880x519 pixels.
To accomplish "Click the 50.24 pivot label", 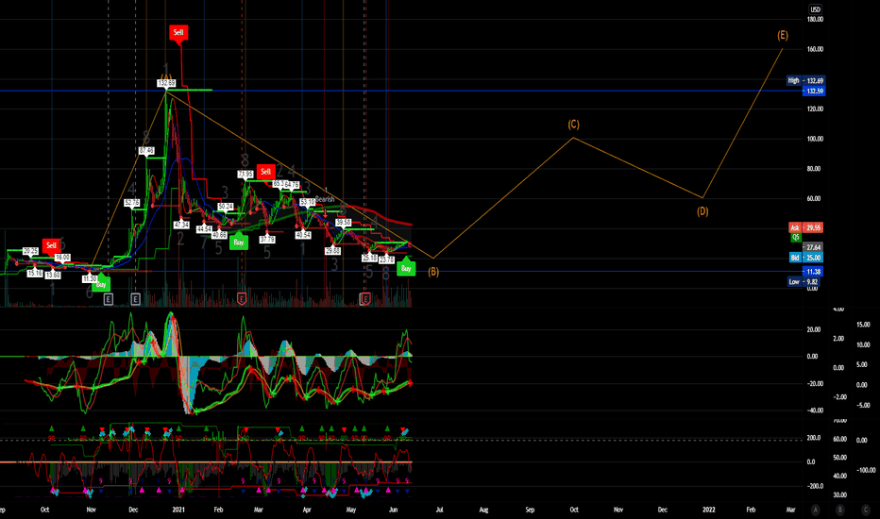I will pos(226,207).
